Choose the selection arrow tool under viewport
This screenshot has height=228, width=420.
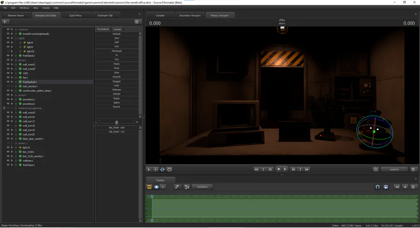tap(149, 169)
